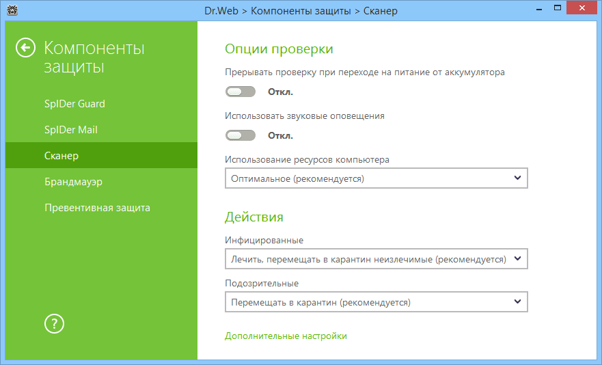Minimize the Dr.Web window
This screenshot has height=365, width=602.
539,8
